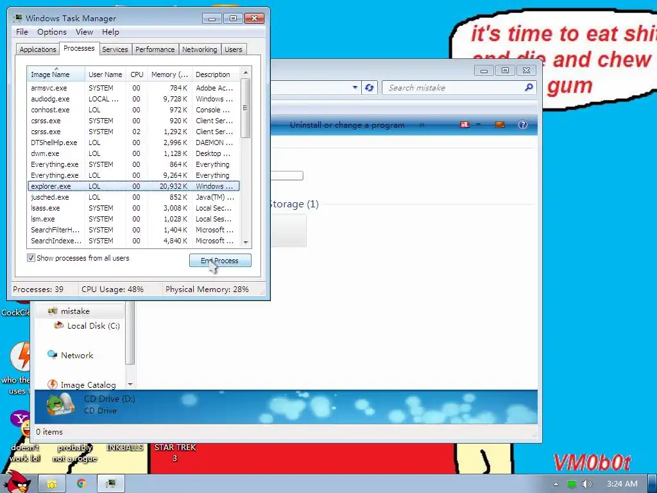
Task: Open the view options dropdown arrow
Action: pyautogui.click(x=478, y=125)
